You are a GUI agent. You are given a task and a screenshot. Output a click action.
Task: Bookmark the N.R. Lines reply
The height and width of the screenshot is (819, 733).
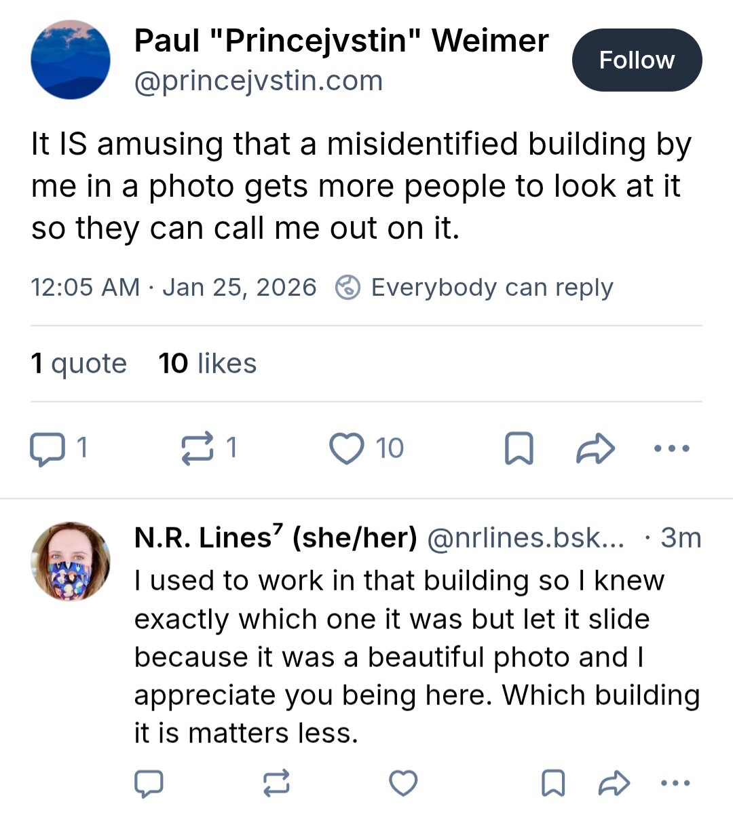click(x=553, y=783)
